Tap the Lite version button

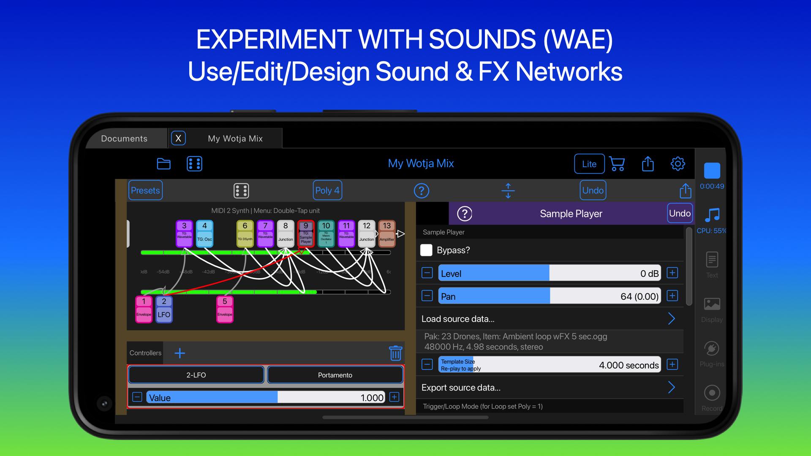(589, 164)
